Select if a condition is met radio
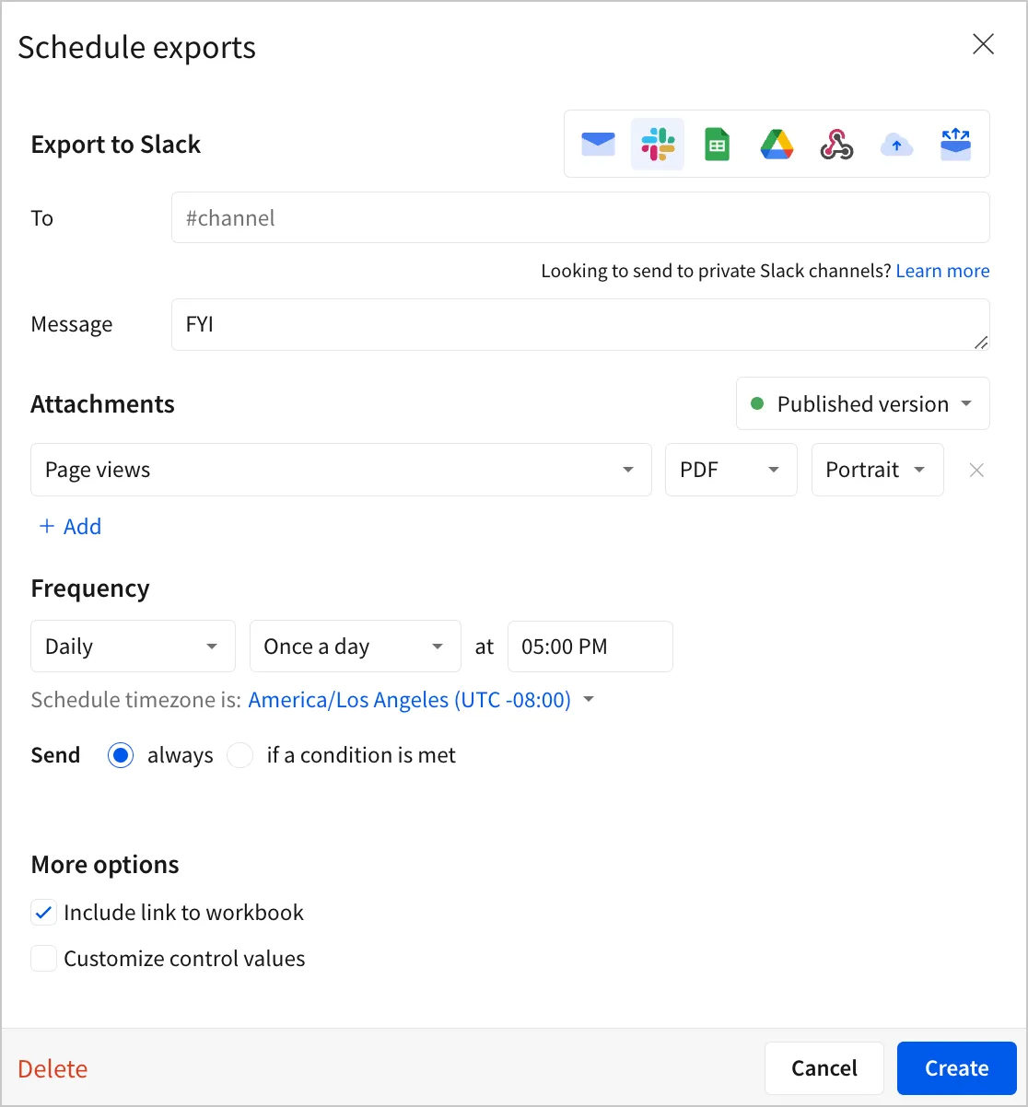1028x1107 pixels. coord(240,755)
